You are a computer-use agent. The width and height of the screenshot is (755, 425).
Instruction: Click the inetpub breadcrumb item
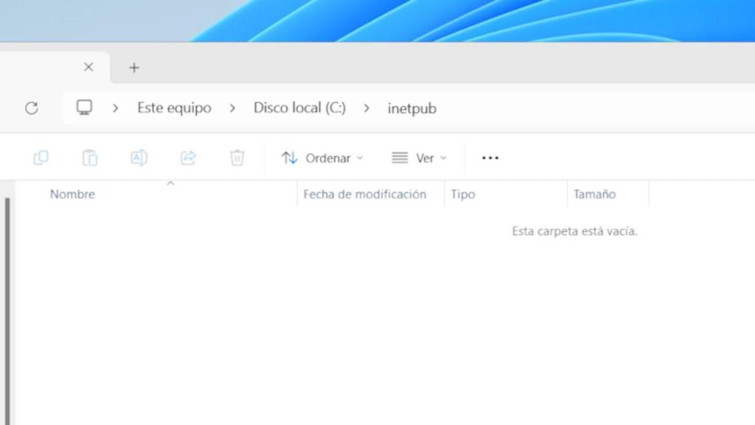click(411, 108)
